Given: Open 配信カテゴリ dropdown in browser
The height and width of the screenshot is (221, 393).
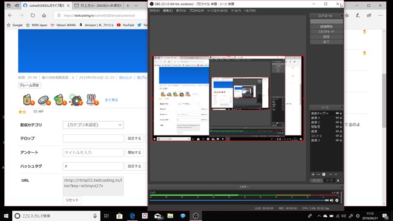Looking at the screenshot, I should (93, 125).
